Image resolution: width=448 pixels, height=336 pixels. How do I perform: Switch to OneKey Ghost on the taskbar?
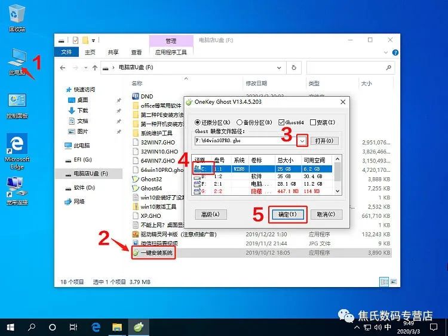pos(139,327)
